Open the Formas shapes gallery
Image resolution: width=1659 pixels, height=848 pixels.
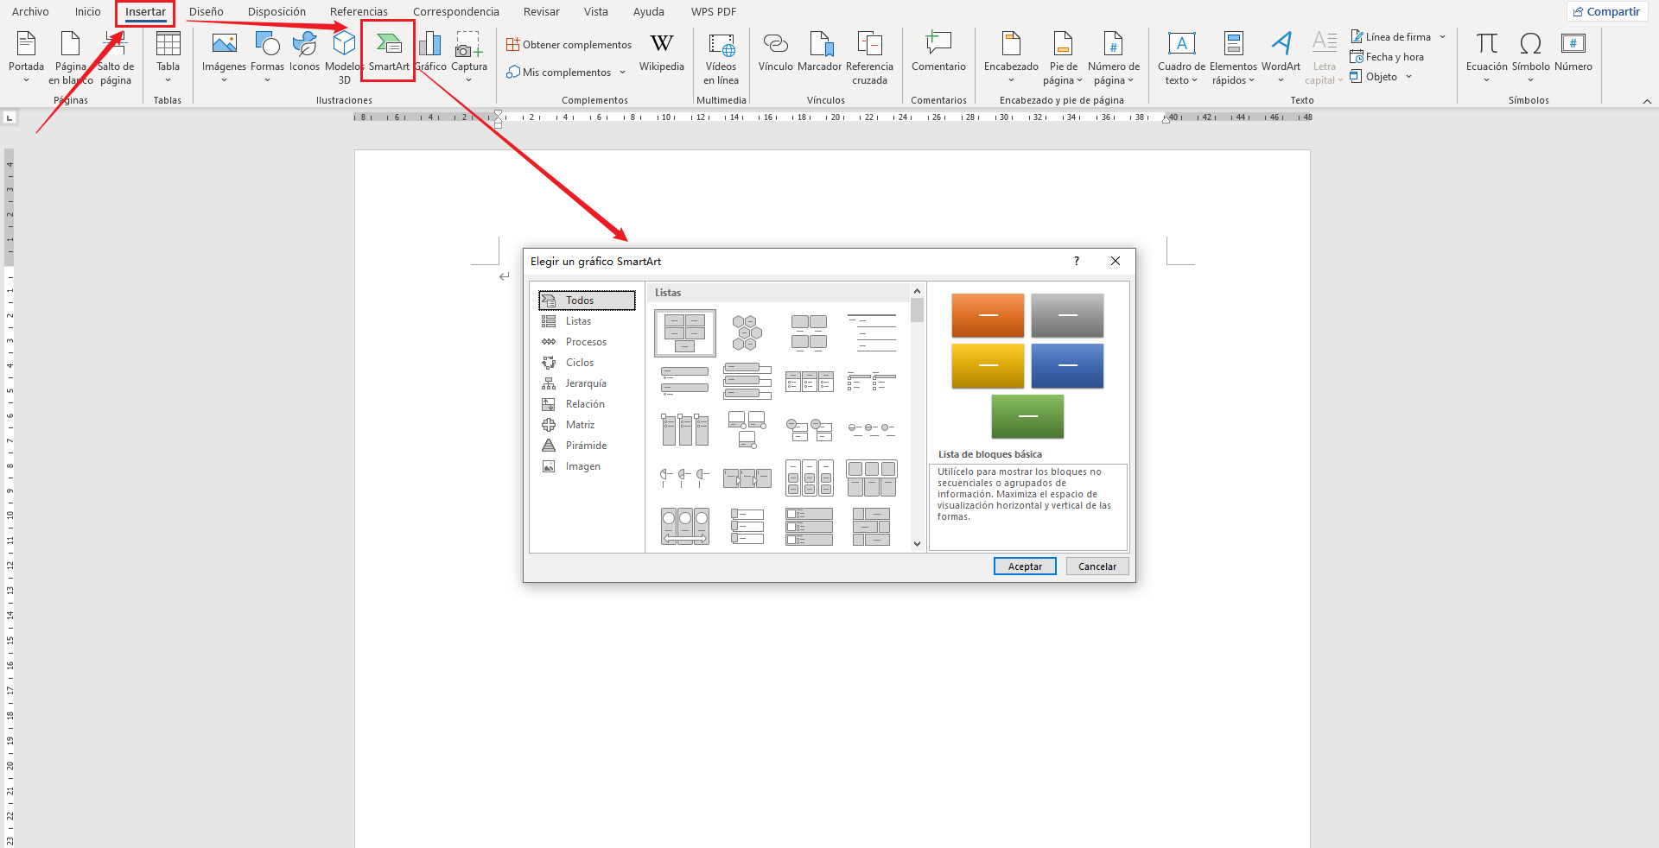[267, 57]
